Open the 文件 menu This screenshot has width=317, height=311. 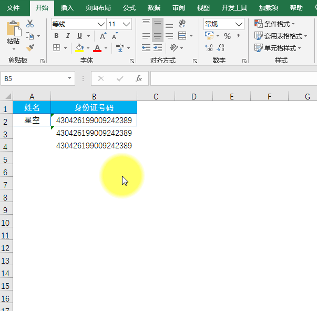[x=13, y=8]
